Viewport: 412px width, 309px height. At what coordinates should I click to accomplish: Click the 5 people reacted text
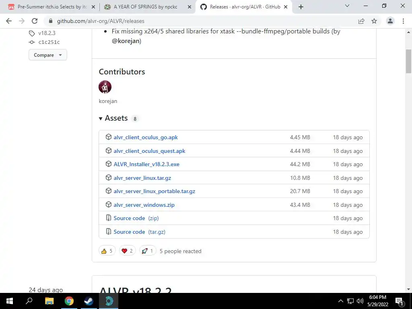point(181,251)
